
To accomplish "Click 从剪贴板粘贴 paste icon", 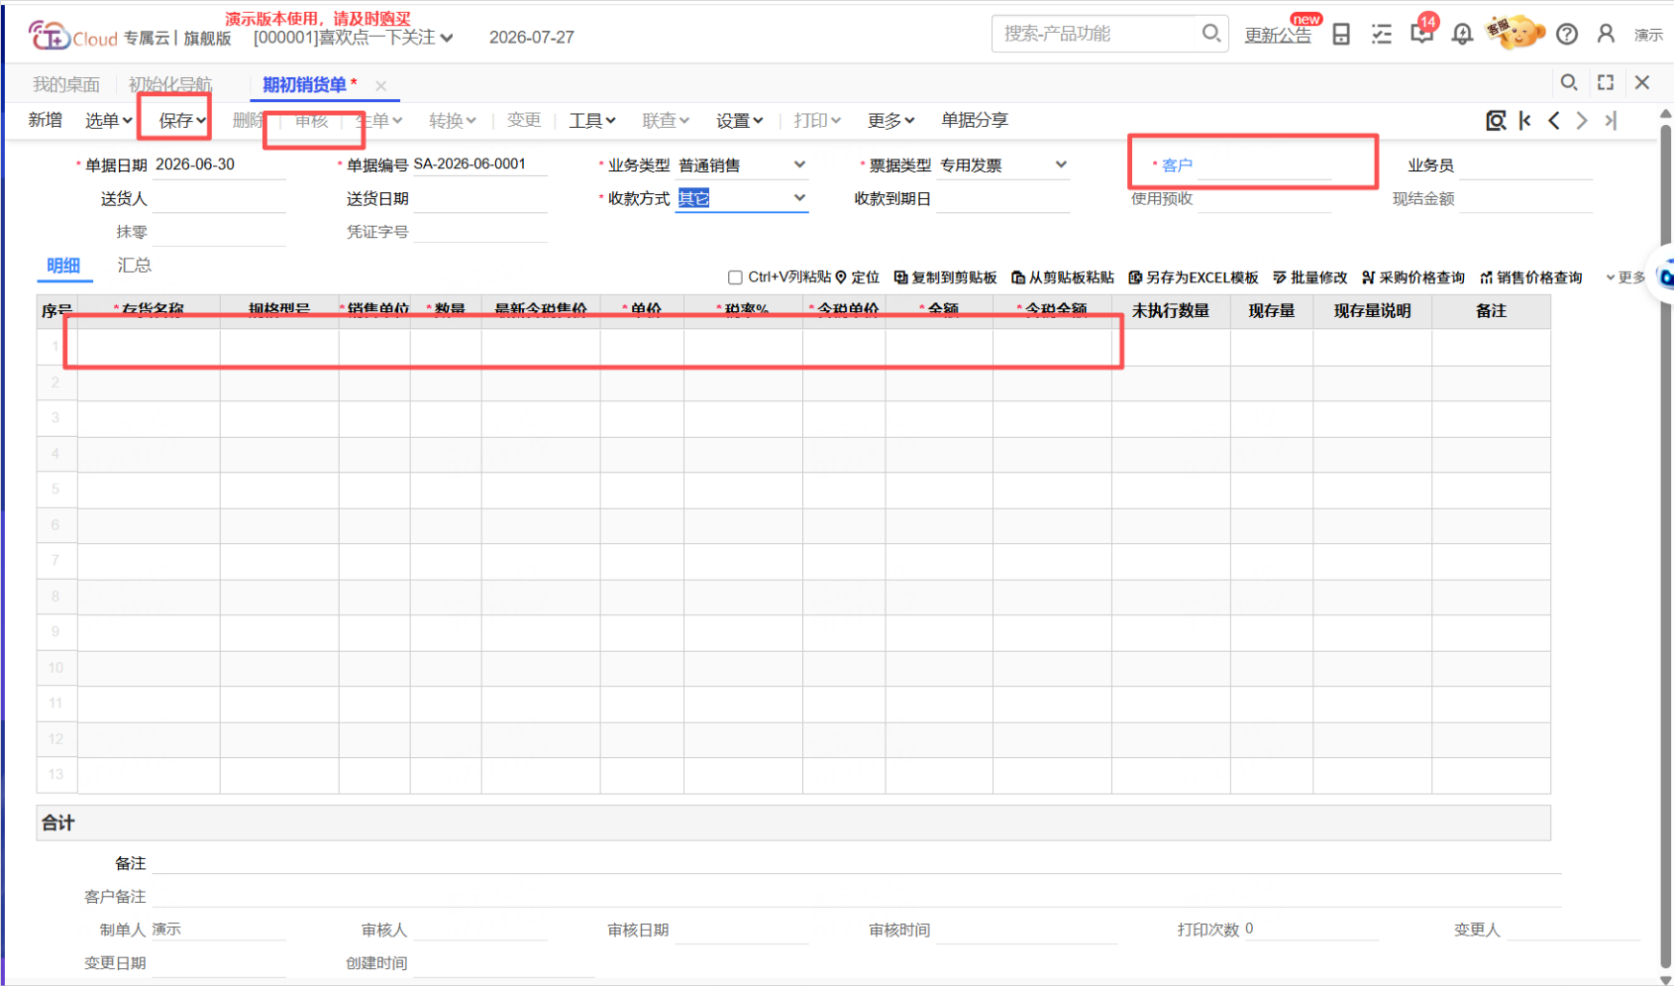I will coord(1017,277).
